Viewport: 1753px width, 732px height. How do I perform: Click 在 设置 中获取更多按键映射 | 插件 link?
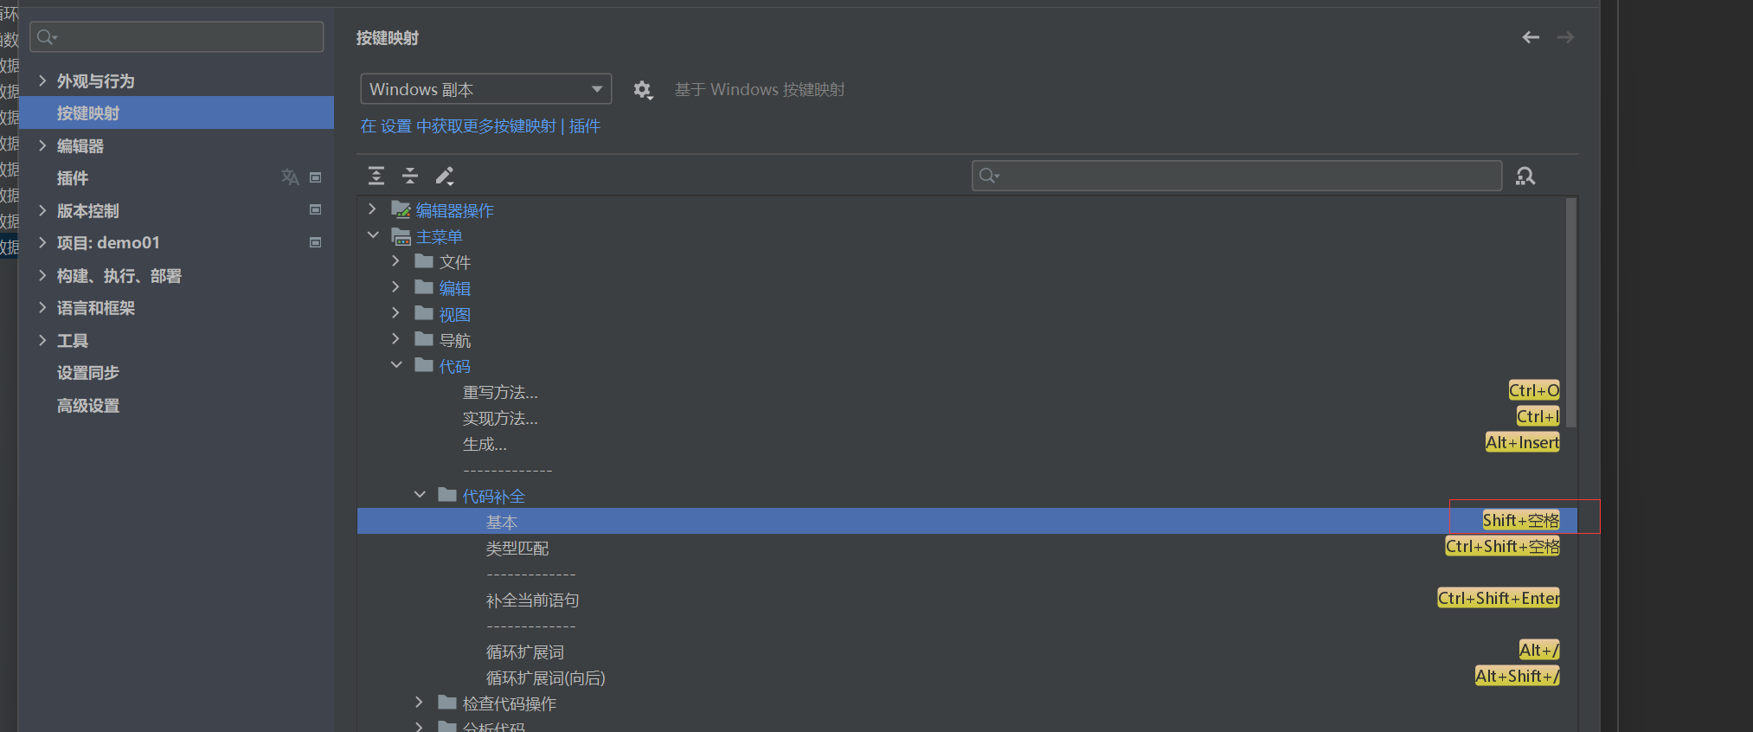coord(480,126)
